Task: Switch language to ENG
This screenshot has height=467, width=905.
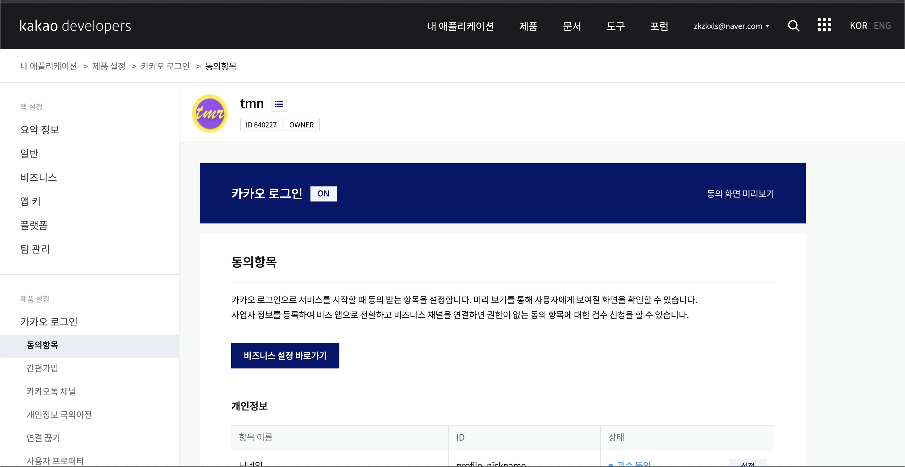Action: pos(882,26)
